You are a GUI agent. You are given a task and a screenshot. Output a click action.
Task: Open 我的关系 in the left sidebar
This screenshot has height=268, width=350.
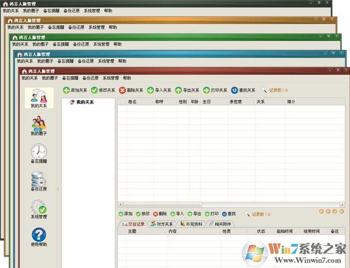tap(38, 98)
